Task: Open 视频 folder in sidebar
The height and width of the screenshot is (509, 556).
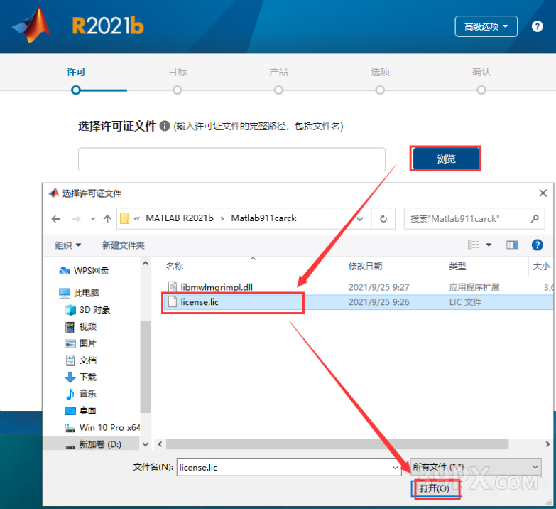Action: click(x=81, y=326)
